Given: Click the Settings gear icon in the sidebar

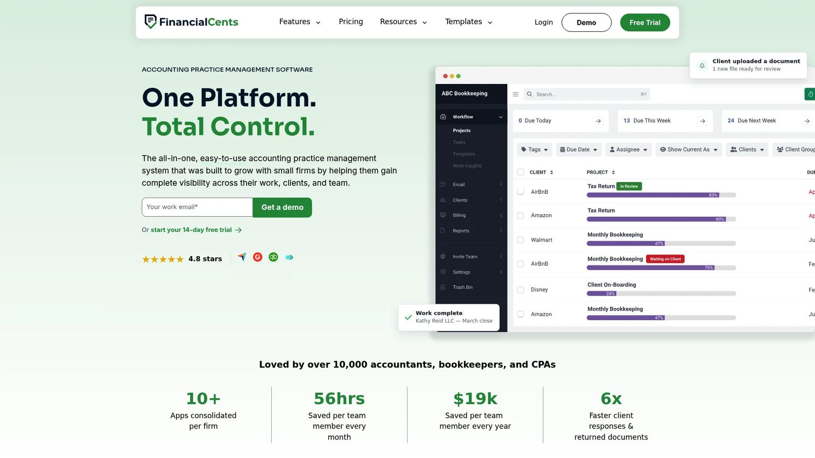Looking at the screenshot, I should click(442, 272).
